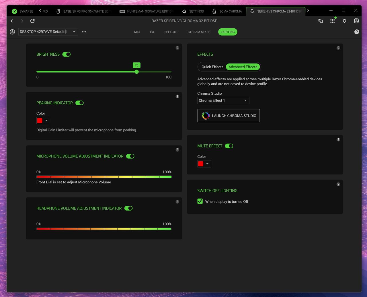This screenshot has width=367, height=297.
Task: Switch to the Soma Chroma tab
Action: [x=227, y=11]
